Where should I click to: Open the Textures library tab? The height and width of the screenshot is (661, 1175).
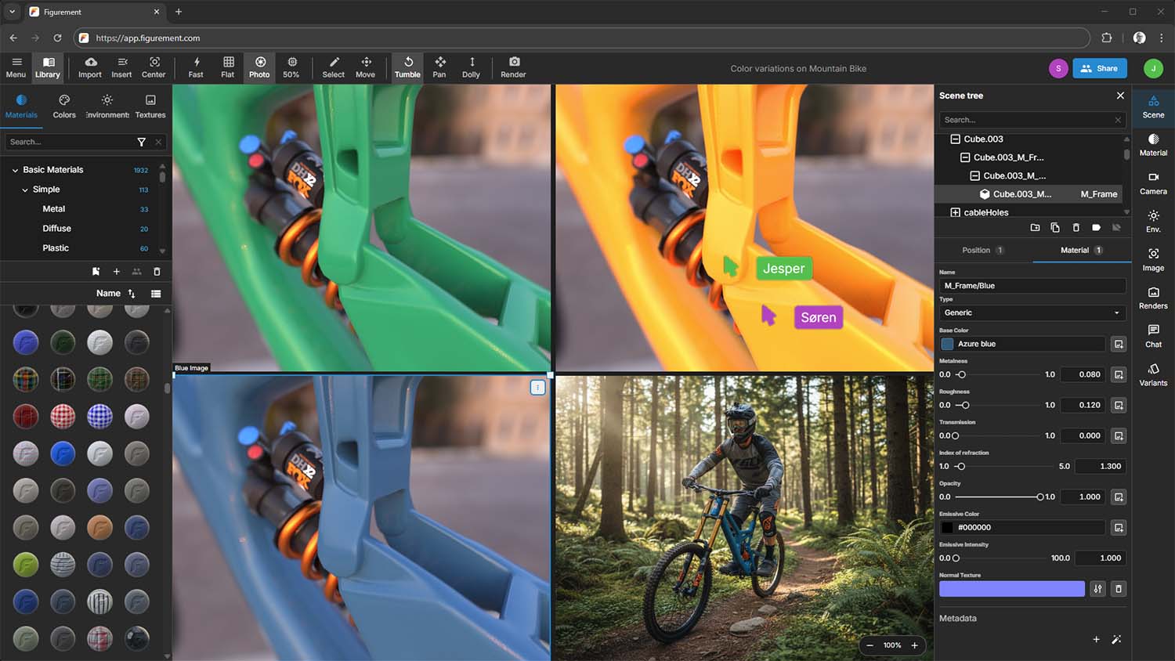(150, 105)
